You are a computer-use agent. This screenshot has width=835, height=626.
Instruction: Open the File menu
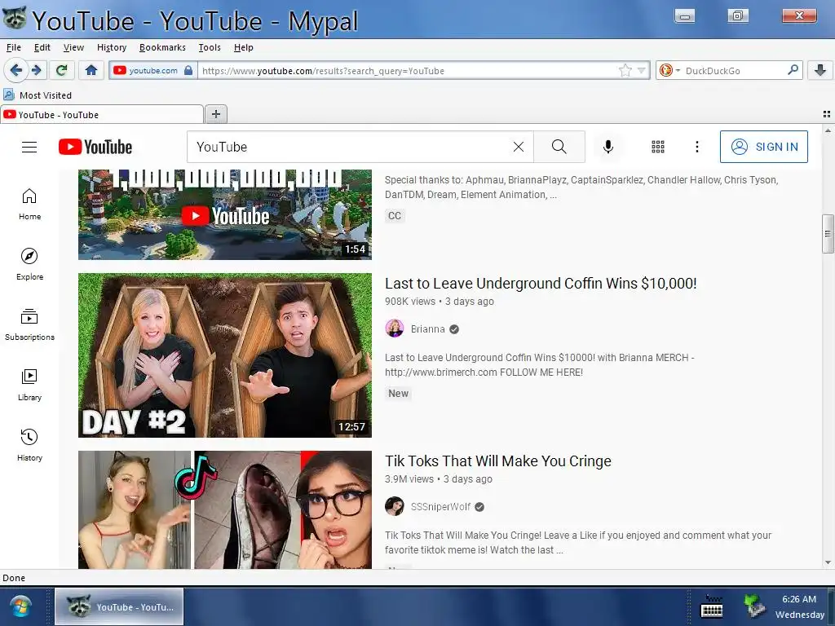tap(14, 47)
